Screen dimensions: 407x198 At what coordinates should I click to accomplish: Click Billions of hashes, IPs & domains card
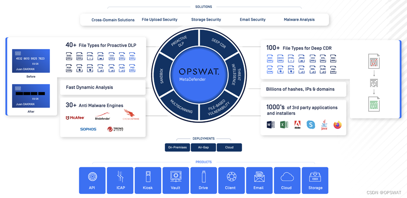tap(303, 89)
